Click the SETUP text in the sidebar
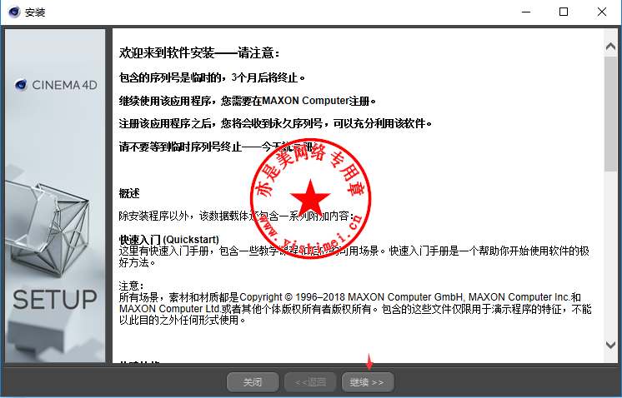Viewport: 622px width, 398px height. [x=55, y=300]
